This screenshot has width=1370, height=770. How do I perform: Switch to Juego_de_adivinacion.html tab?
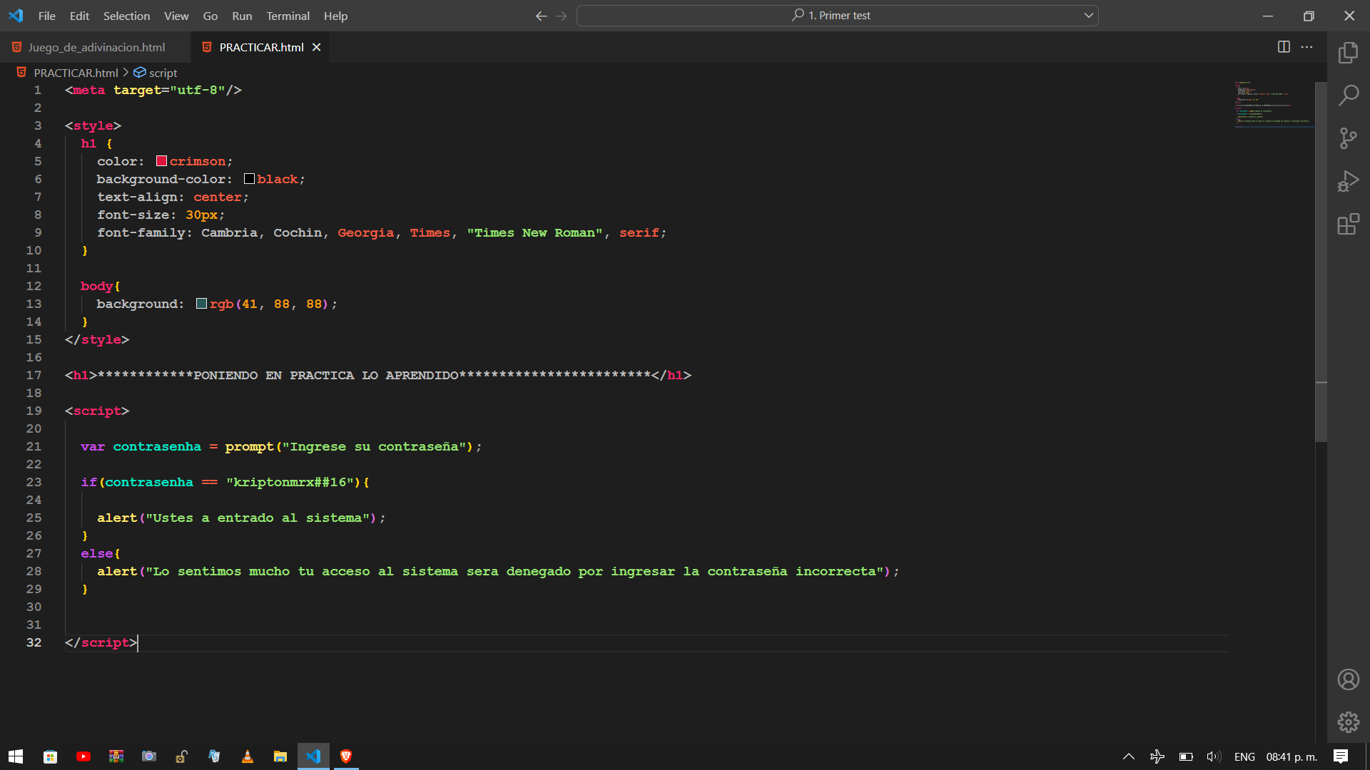pos(96,47)
